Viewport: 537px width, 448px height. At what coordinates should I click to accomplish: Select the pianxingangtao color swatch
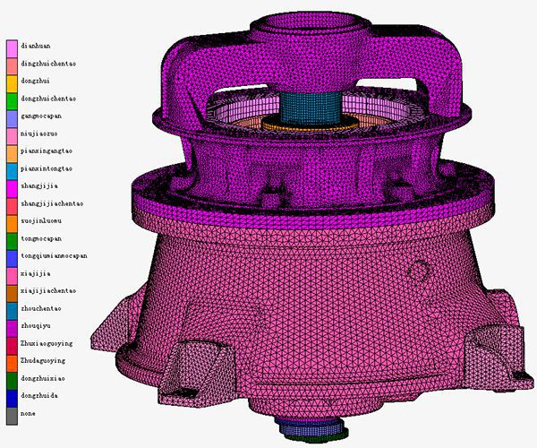(x=12, y=151)
